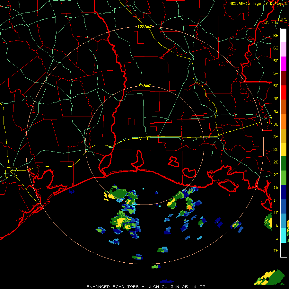
Task: Click the lone orange echo cell offshore
Action: pos(189,208)
